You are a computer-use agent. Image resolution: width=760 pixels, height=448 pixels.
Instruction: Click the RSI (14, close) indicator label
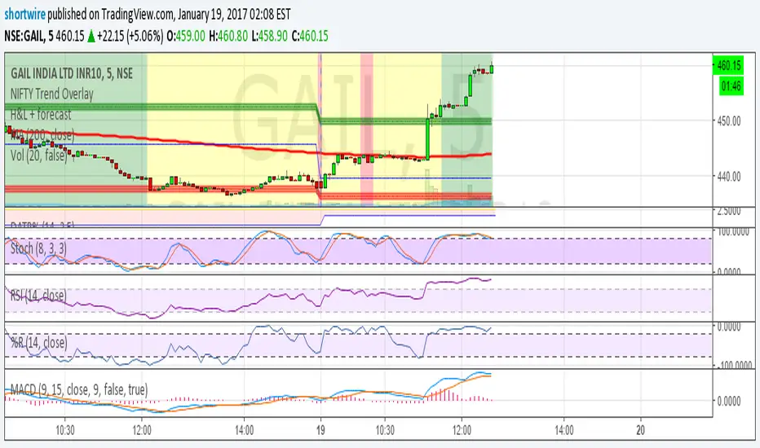[38, 296]
